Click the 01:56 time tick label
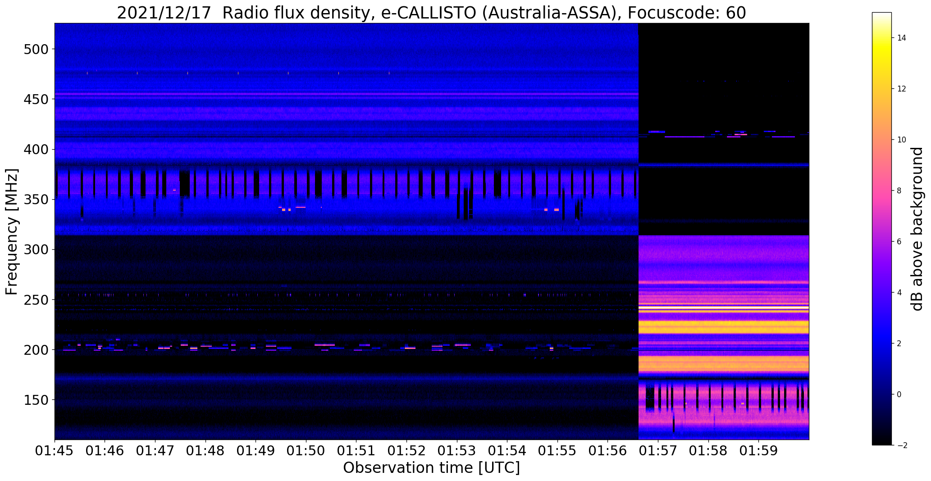 tap(608, 451)
